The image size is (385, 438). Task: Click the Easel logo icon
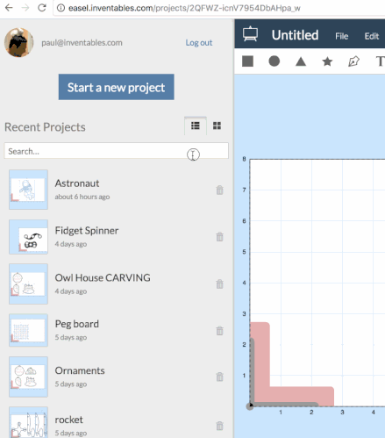coord(250,34)
